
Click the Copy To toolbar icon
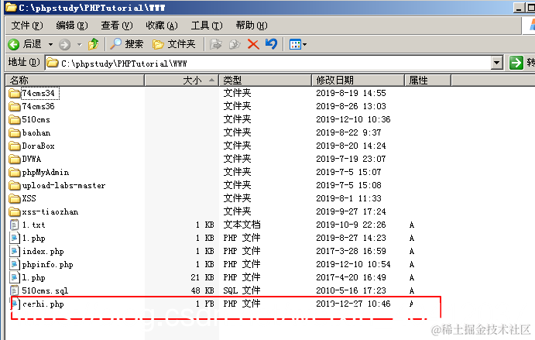point(235,44)
